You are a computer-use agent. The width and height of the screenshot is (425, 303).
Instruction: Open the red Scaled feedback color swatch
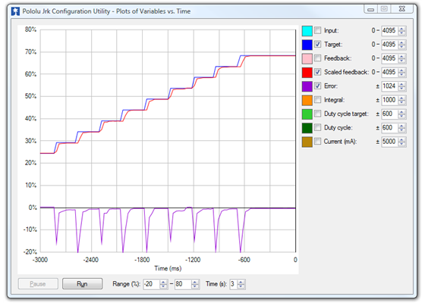[x=307, y=72]
